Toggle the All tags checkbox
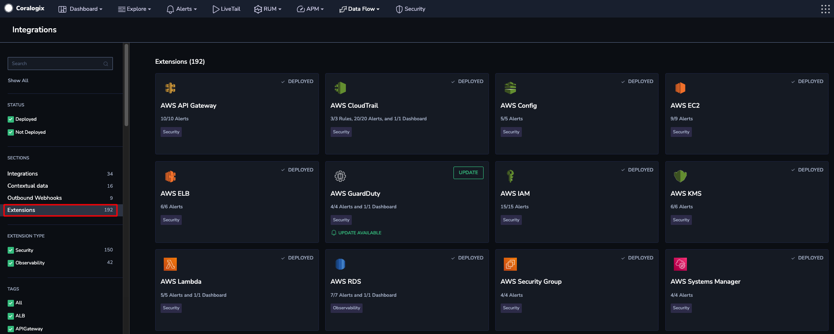834x334 pixels. click(x=11, y=303)
